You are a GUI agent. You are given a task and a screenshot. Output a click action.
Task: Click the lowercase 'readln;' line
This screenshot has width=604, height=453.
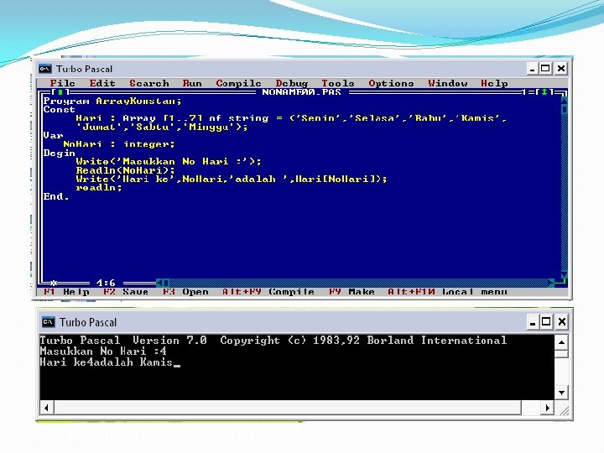(x=99, y=188)
